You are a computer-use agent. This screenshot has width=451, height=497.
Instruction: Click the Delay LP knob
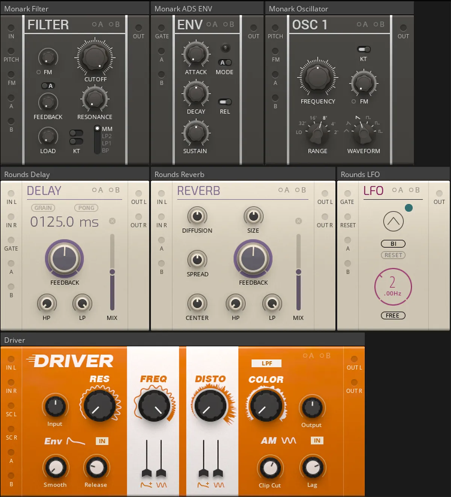[x=82, y=303]
